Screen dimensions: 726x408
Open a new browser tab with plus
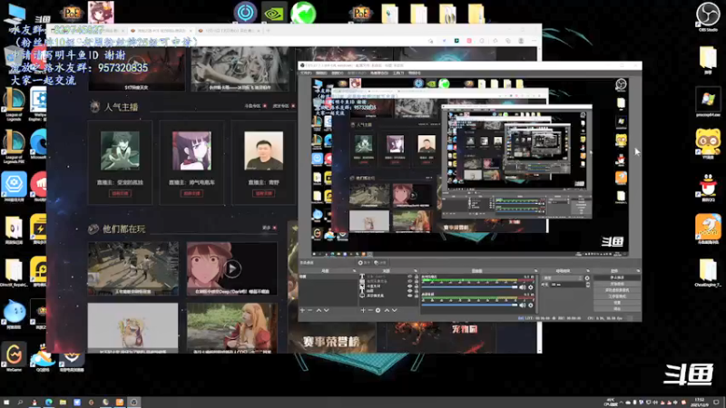coord(269,31)
